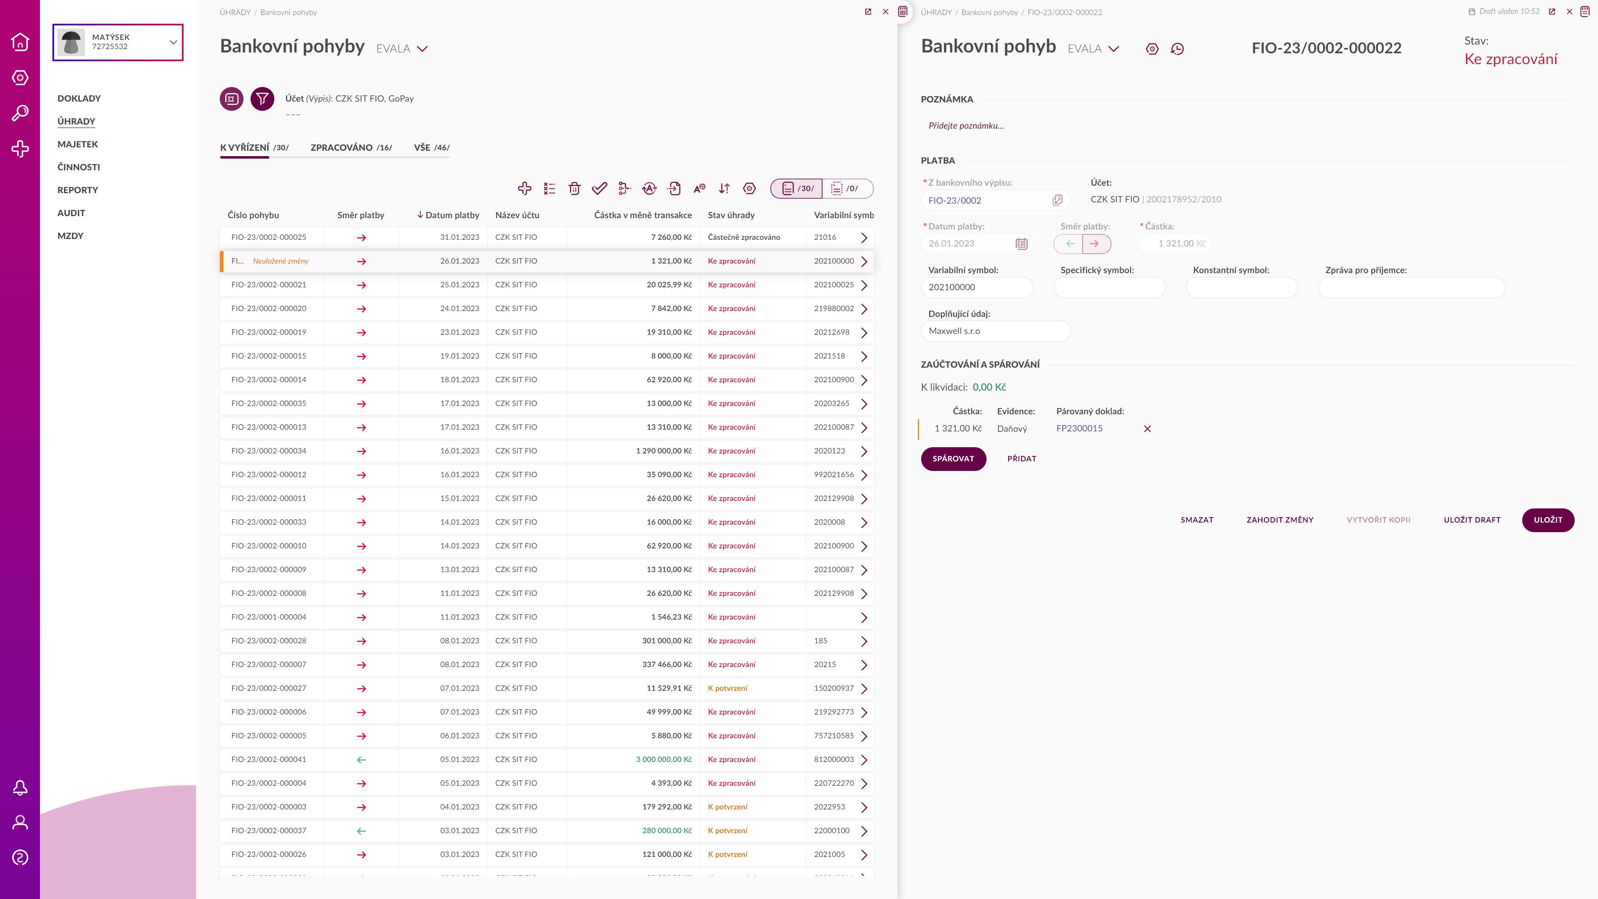Click the PŘIDAT button

(1022, 459)
